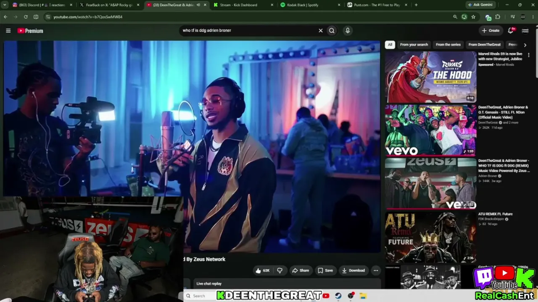Open ATU REMIX Ft. Future title
538x302 pixels.
[x=495, y=214]
